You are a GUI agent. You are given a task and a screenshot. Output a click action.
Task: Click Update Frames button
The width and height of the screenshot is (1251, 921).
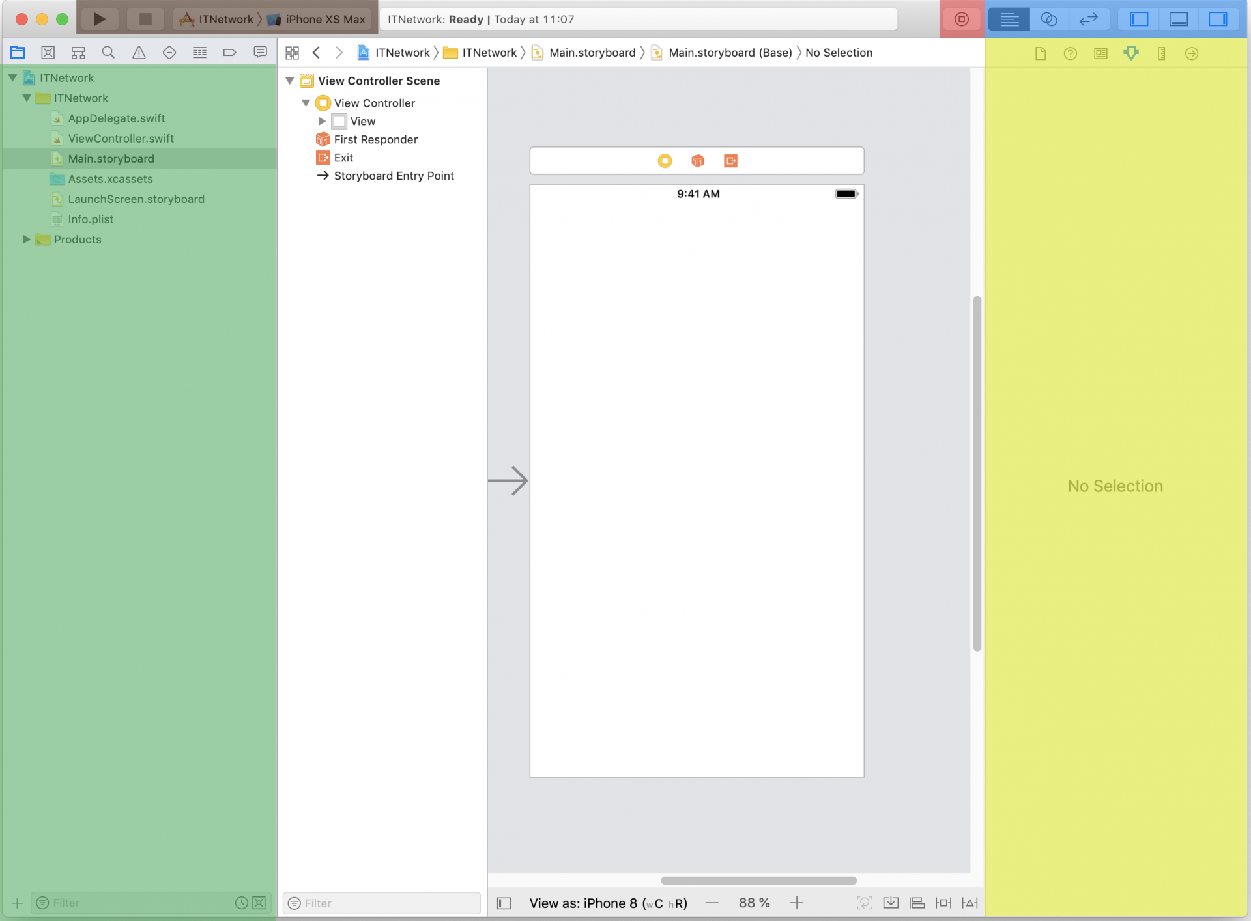click(x=864, y=903)
